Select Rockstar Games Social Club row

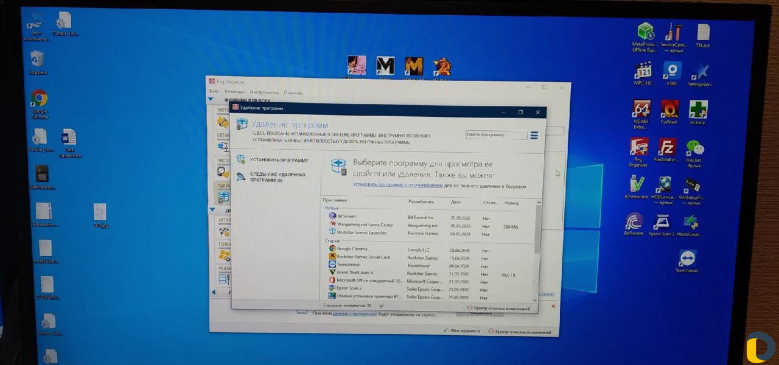428,257
